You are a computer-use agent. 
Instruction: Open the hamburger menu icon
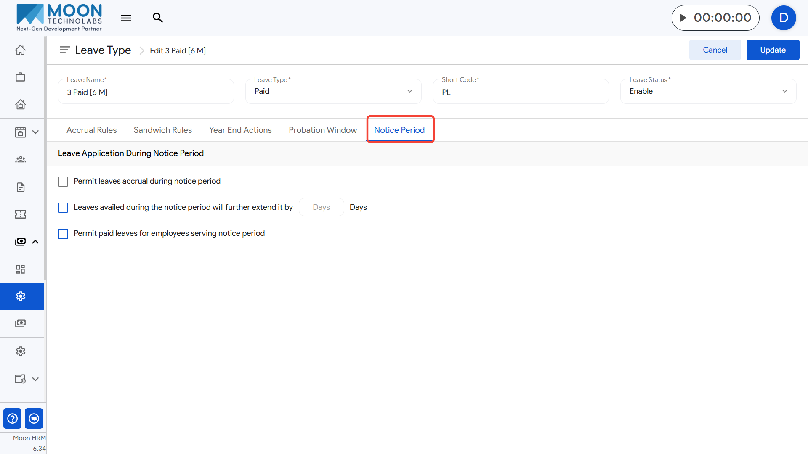point(126,18)
